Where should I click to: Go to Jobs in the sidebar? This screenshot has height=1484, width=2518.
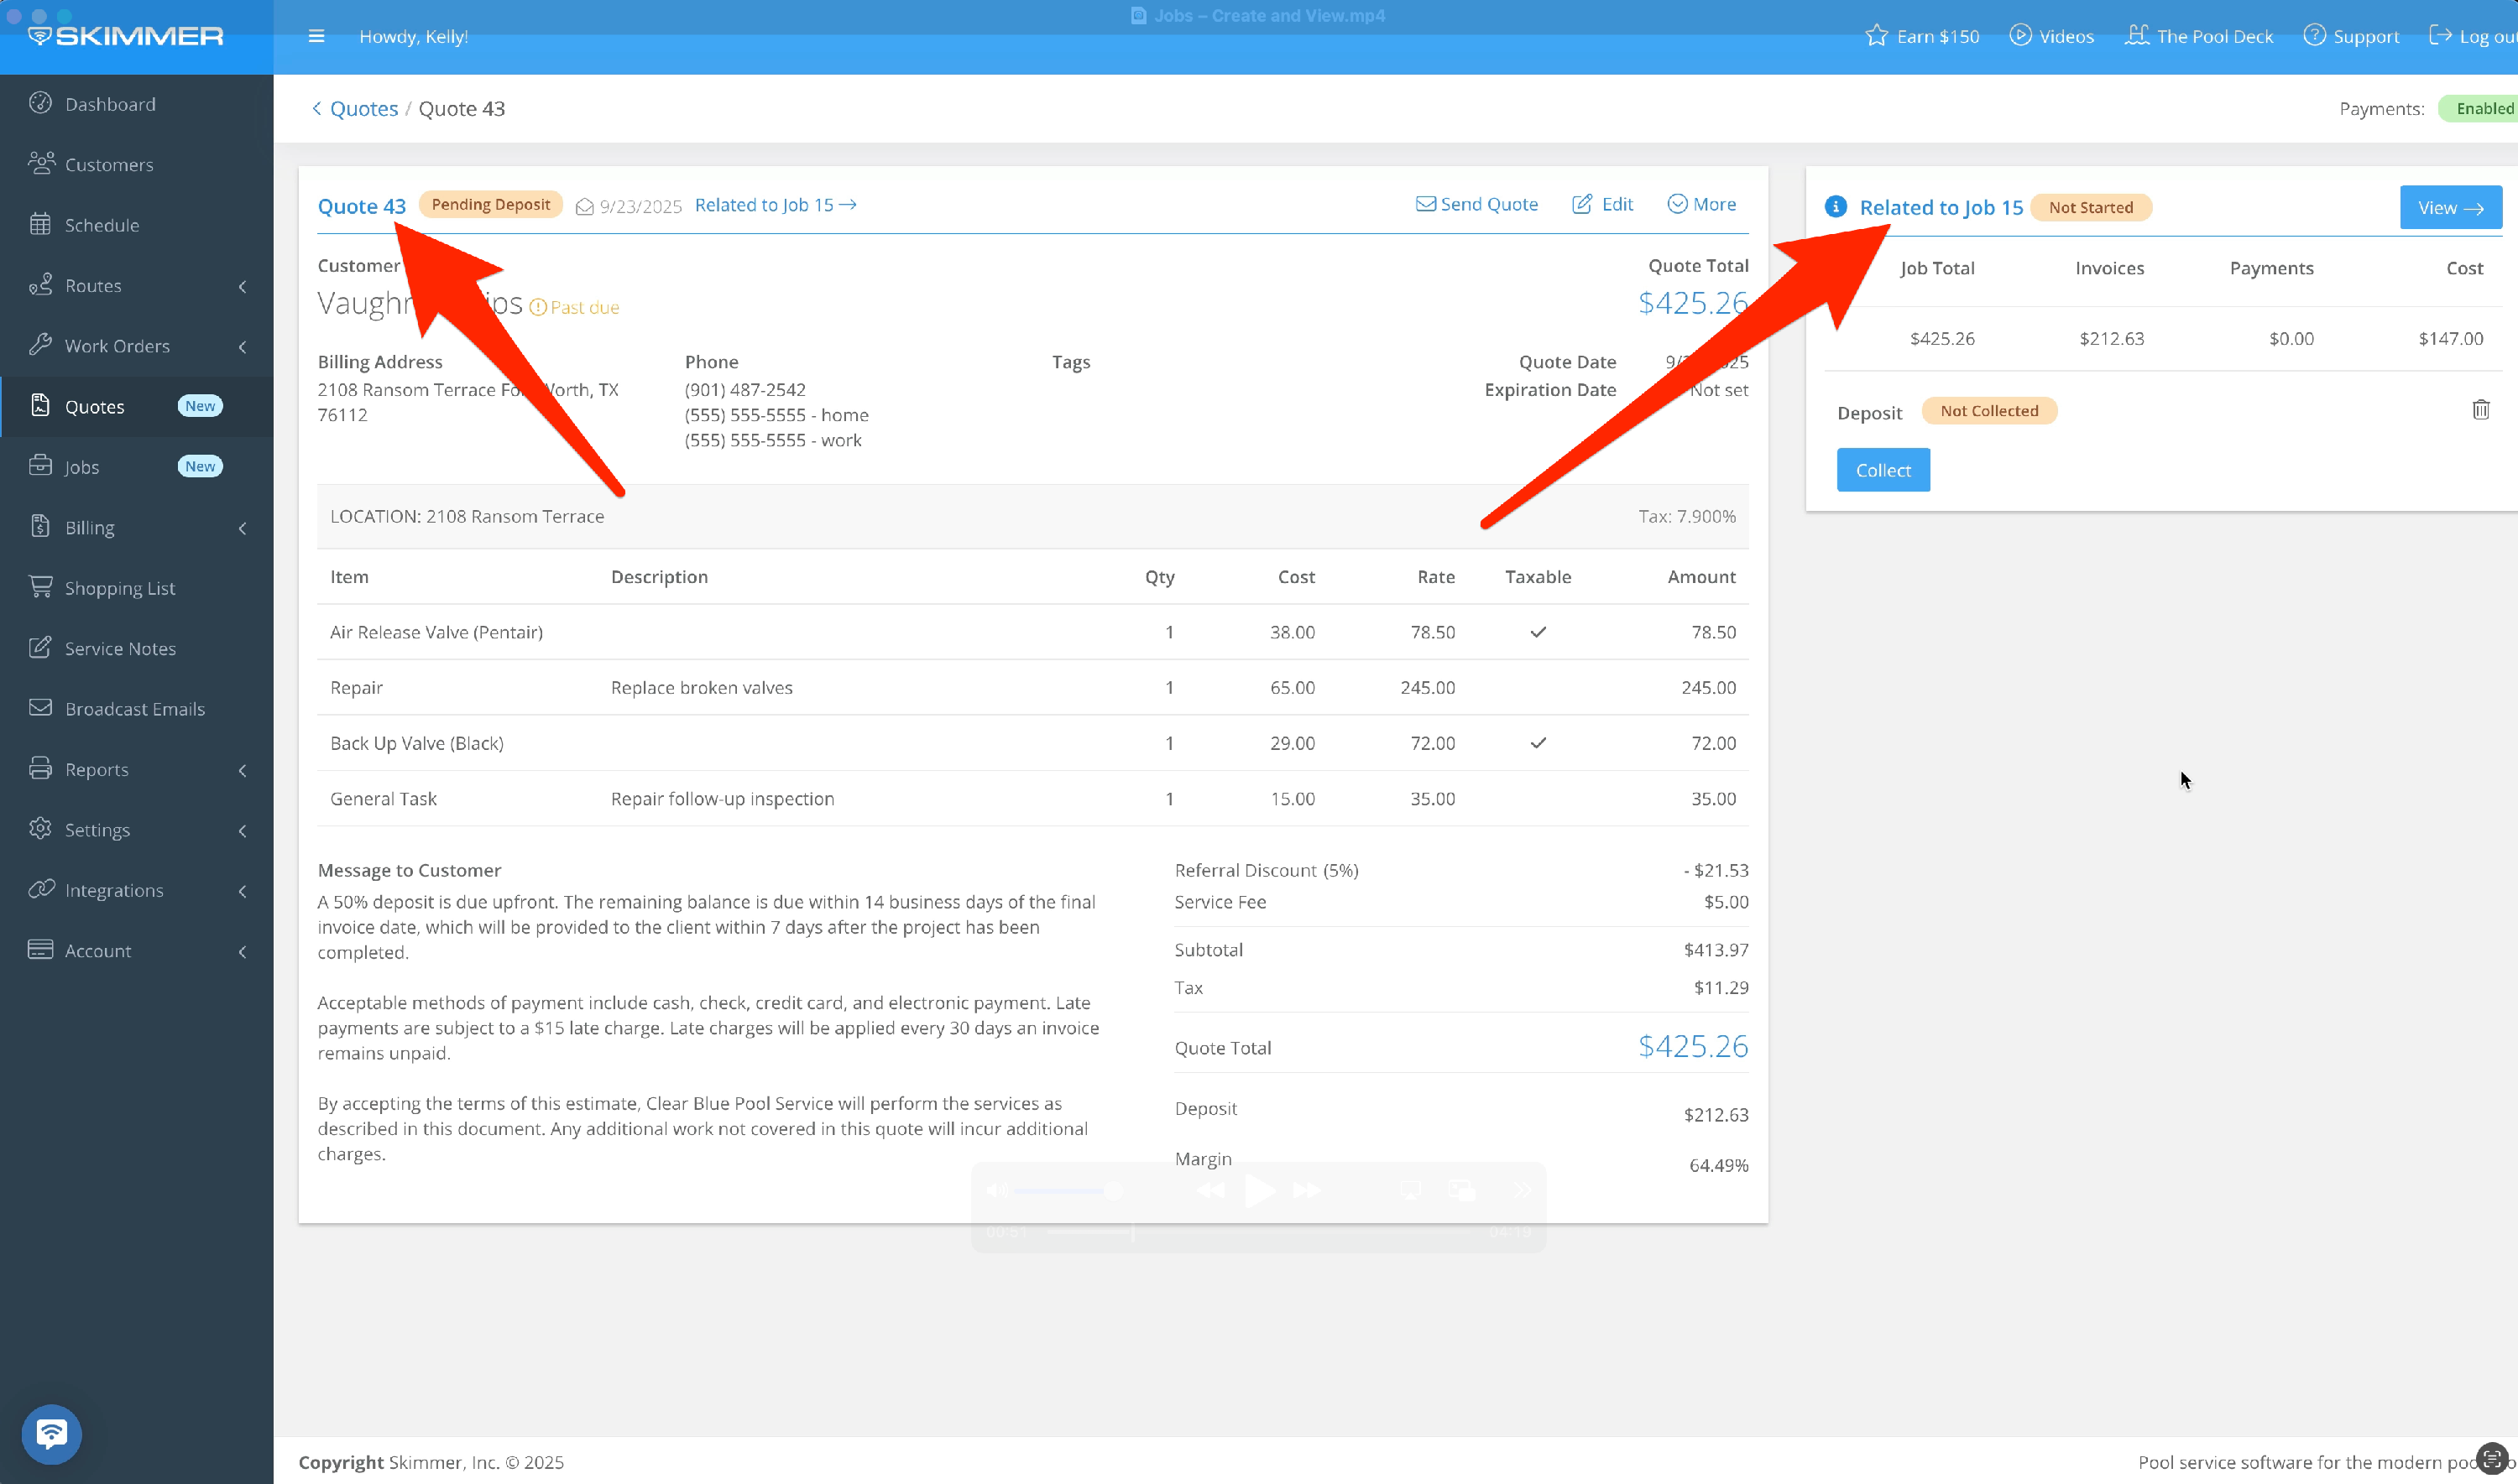(82, 467)
